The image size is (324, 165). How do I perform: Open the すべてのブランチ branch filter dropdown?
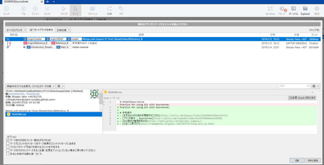pyautogui.click(x=16, y=30)
